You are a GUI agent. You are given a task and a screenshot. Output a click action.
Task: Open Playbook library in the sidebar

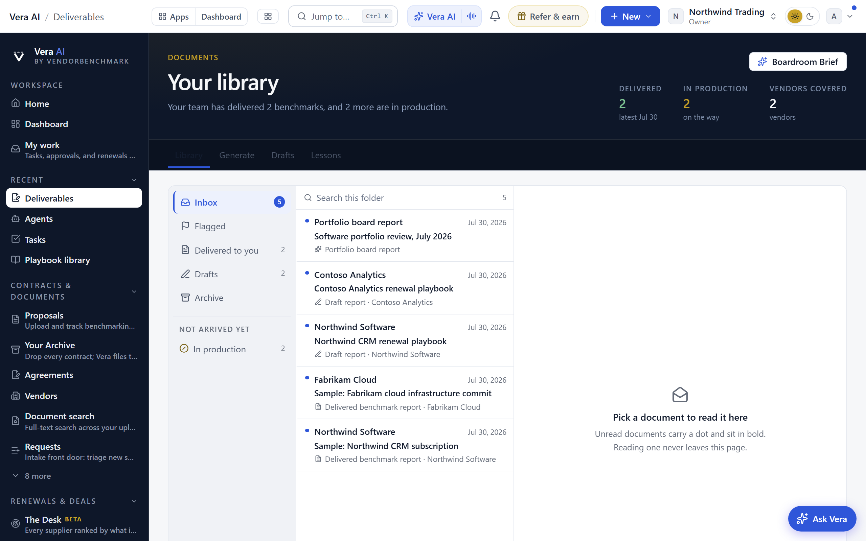[74, 260]
